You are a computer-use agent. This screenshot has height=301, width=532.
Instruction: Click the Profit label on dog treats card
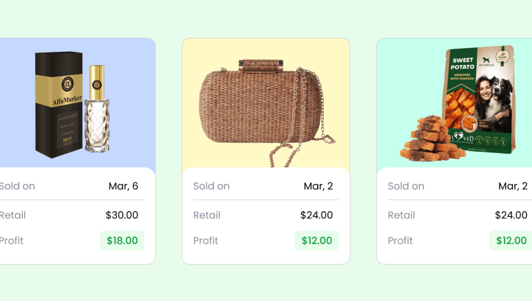pyautogui.click(x=400, y=241)
